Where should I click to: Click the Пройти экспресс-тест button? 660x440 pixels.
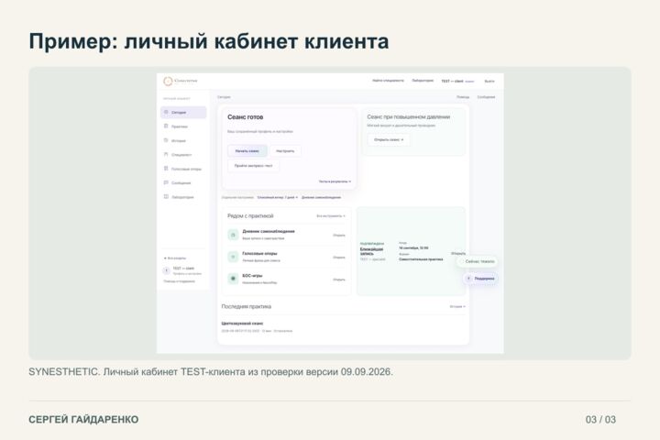pos(253,166)
